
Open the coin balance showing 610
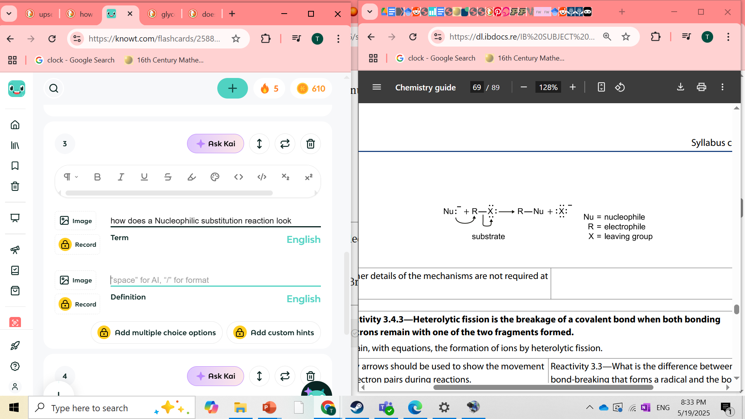311,88
